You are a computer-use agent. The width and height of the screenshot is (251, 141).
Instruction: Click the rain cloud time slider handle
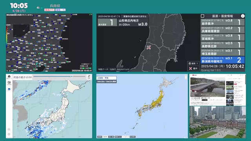(72, 76)
